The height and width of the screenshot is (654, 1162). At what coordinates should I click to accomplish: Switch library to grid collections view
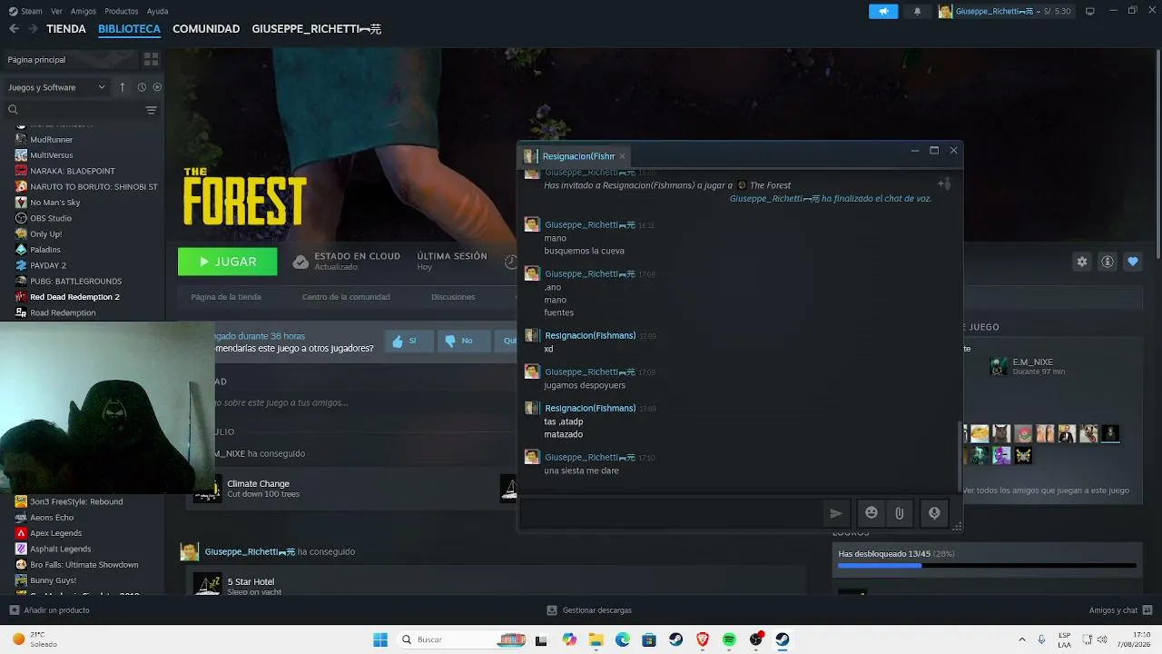(151, 59)
